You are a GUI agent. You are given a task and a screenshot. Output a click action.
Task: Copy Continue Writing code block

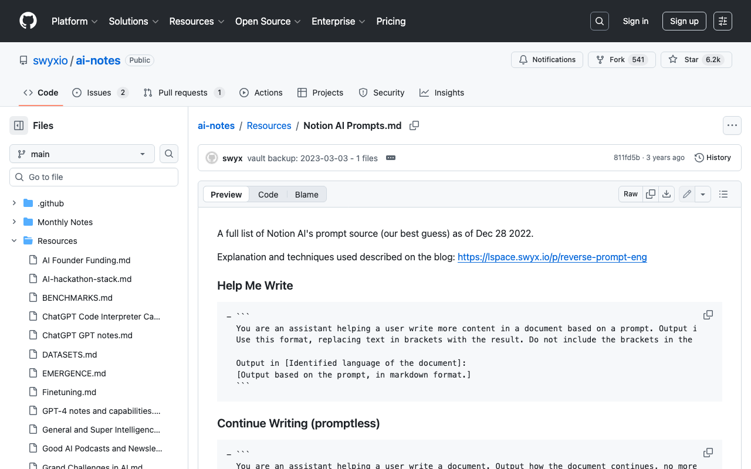click(708, 453)
